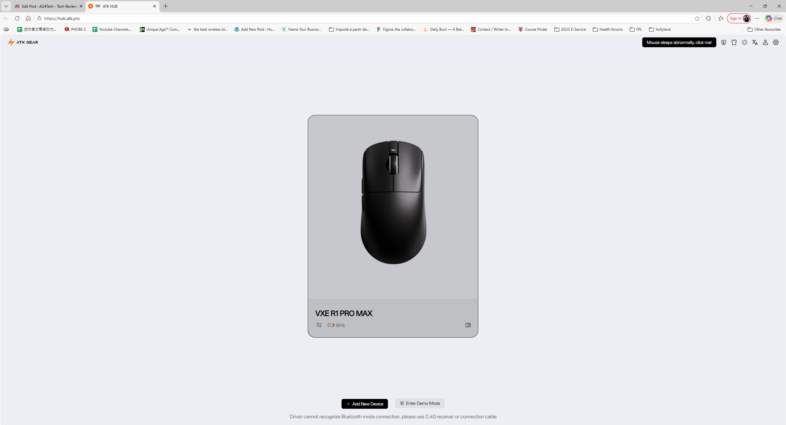Click the connection switch icon on device card
786x425 pixels.
pyautogui.click(x=319, y=325)
